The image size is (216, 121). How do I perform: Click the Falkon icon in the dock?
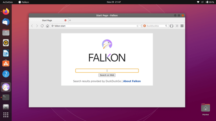tap(6, 87)
